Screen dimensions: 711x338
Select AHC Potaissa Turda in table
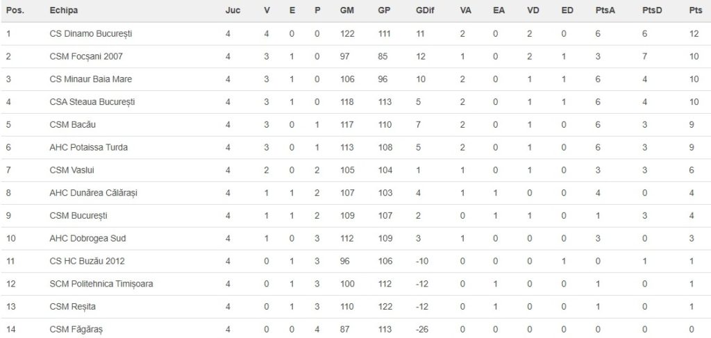coord(89,147)
